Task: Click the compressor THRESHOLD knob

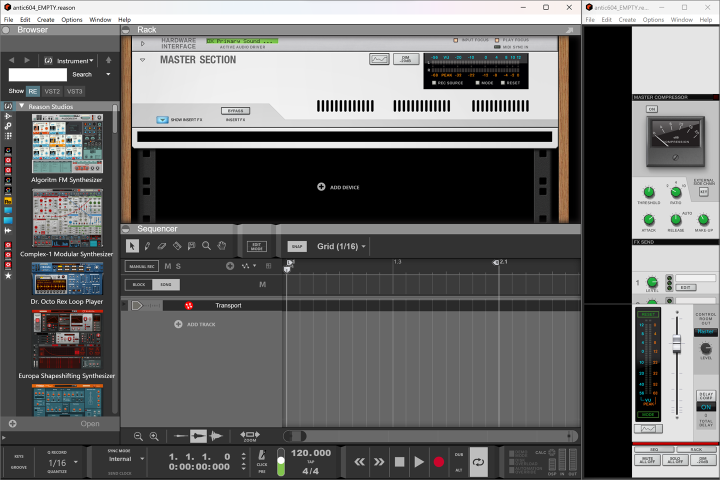Action: (649, 192)
